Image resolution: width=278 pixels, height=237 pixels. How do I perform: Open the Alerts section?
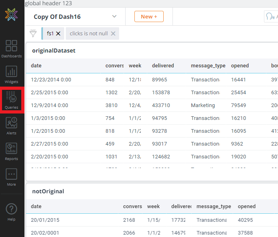point(11,126)
